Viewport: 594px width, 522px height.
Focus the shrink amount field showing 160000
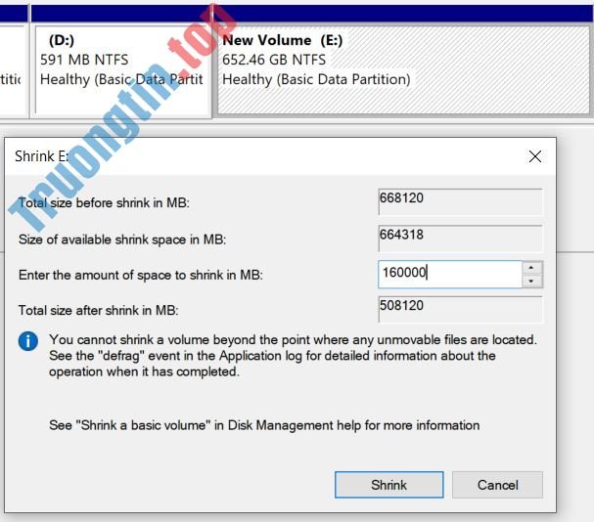(x=449, y=274)
